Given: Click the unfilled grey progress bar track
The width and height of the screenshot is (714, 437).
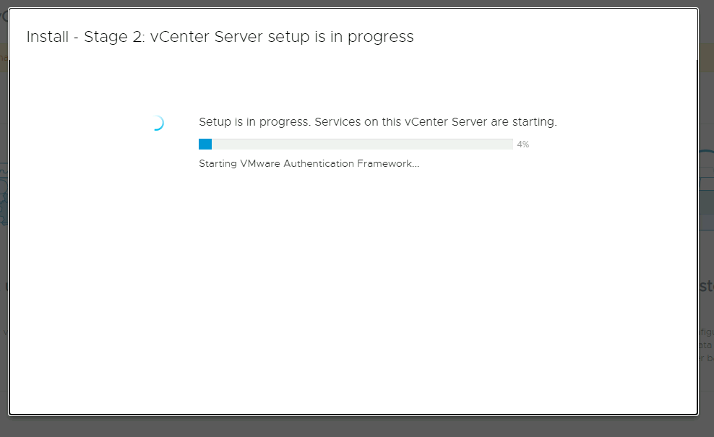Looking at the screenshot, I should pyautogui.click(x=361, y=144).
